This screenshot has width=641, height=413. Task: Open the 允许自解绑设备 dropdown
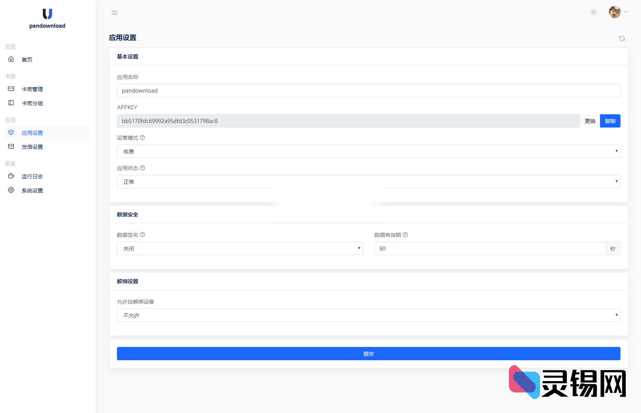click(x=368, y=315)
